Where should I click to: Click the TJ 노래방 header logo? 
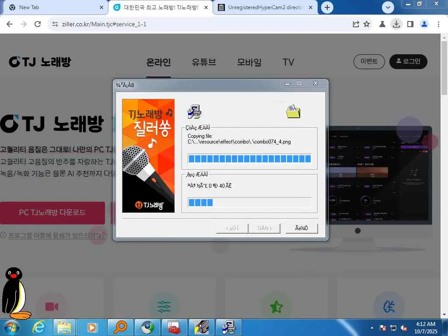[x=40, y=62]
